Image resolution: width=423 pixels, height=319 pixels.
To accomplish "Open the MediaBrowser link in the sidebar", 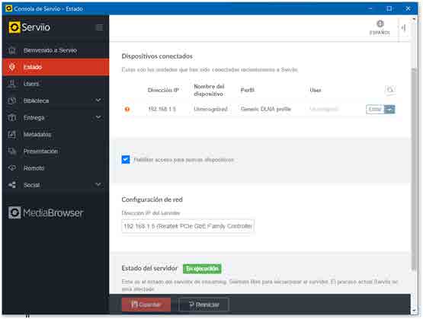I will tap(46, 212).
